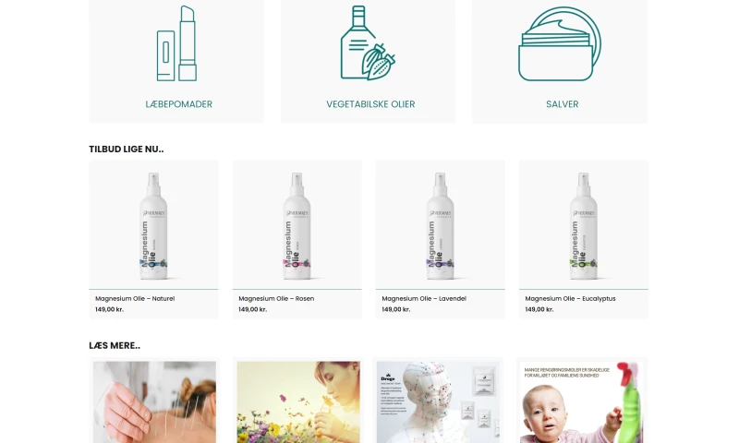Select the Magnesium Olie Rosen bottle image
739x443 pixels.
click(x=297, y=225)
